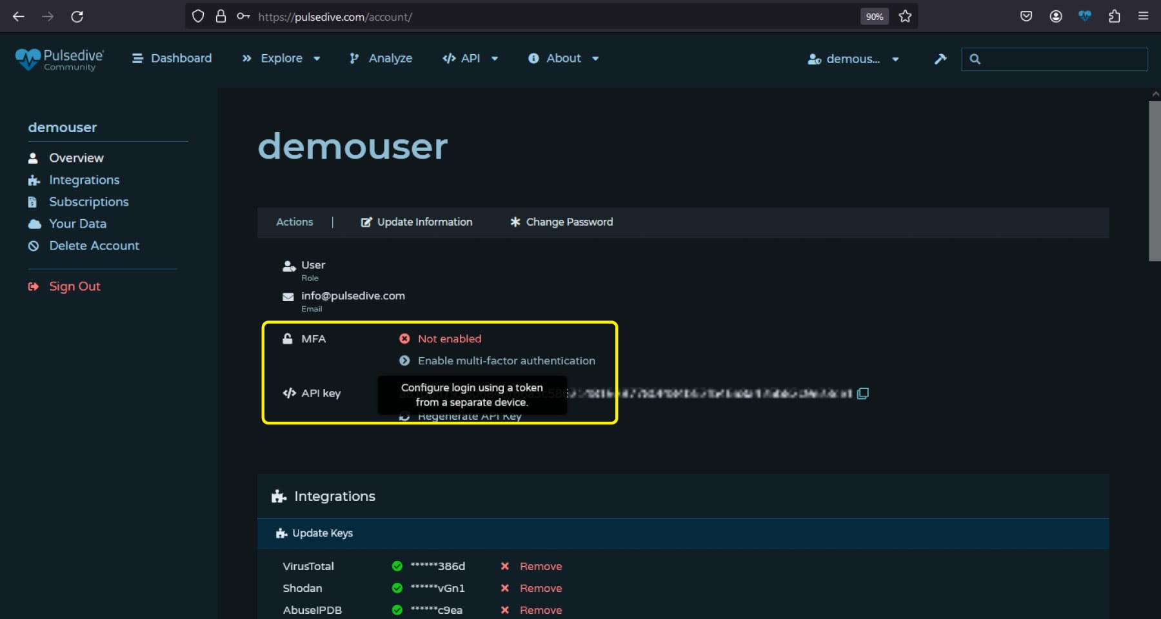
Task: Open the demouser account dropdown
Action: 853,59
